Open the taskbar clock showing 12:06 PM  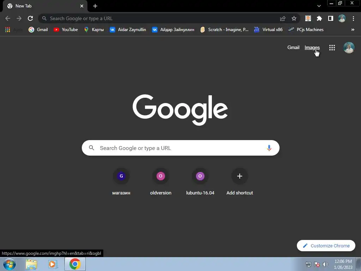pos(343,264)
